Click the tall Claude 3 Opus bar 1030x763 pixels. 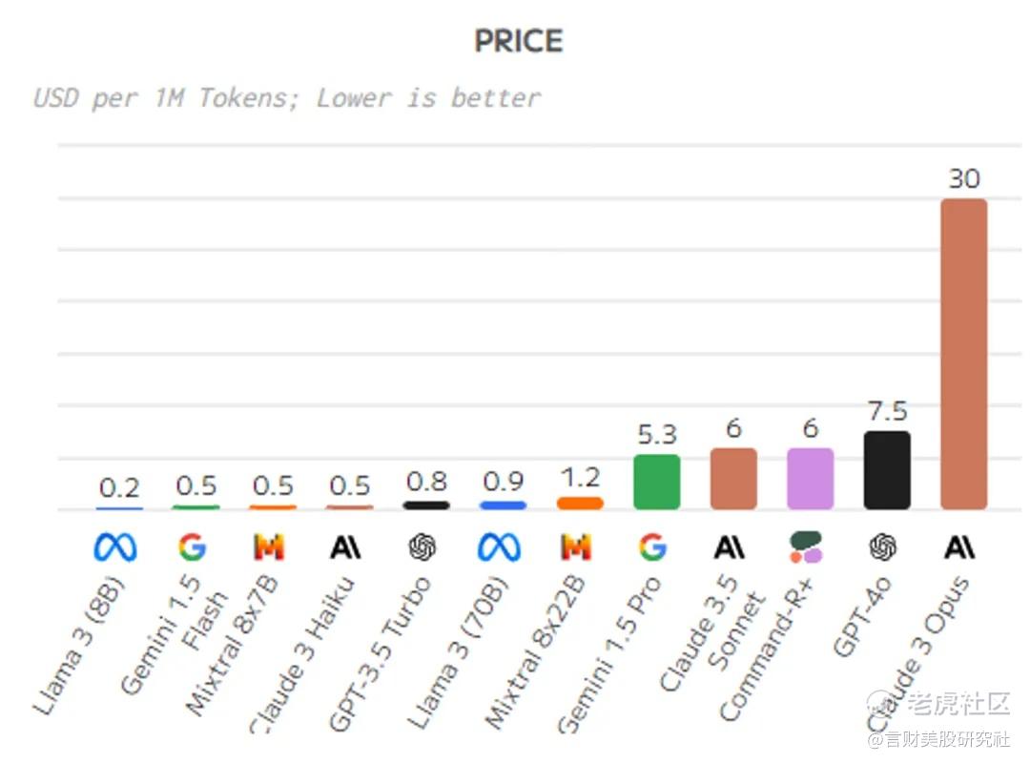coord(963,354)
